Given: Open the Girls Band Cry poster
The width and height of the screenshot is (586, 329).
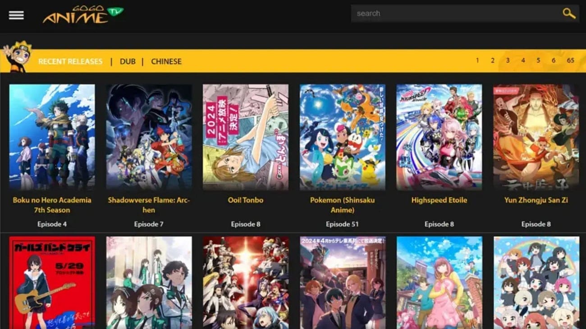Looking at the screenshot, I should [52, 281].
